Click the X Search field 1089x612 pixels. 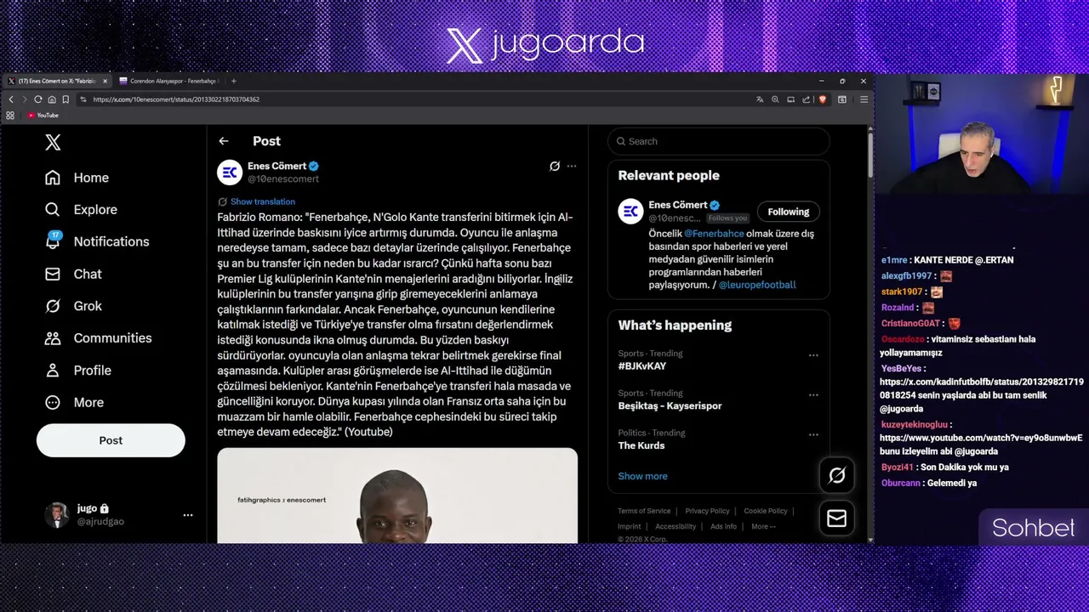(719, 141)
